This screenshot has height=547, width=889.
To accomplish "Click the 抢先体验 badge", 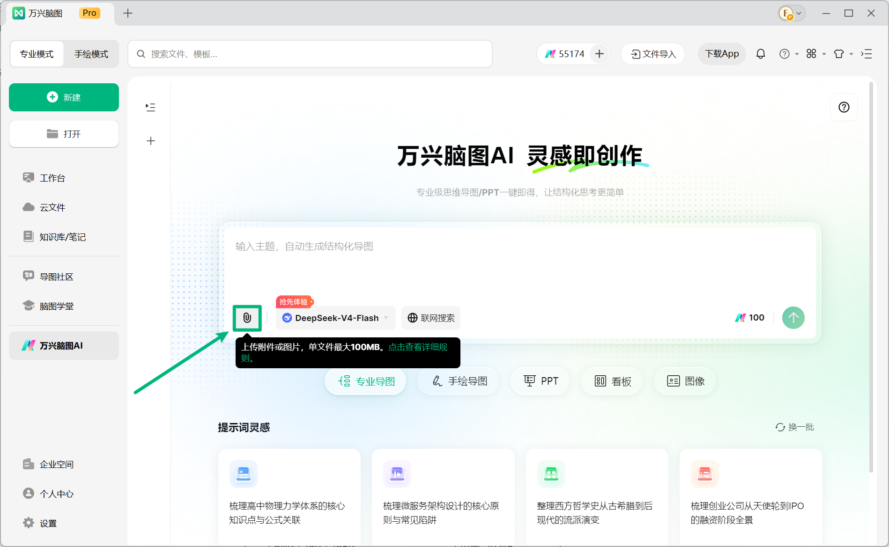I will coord(295,302).
